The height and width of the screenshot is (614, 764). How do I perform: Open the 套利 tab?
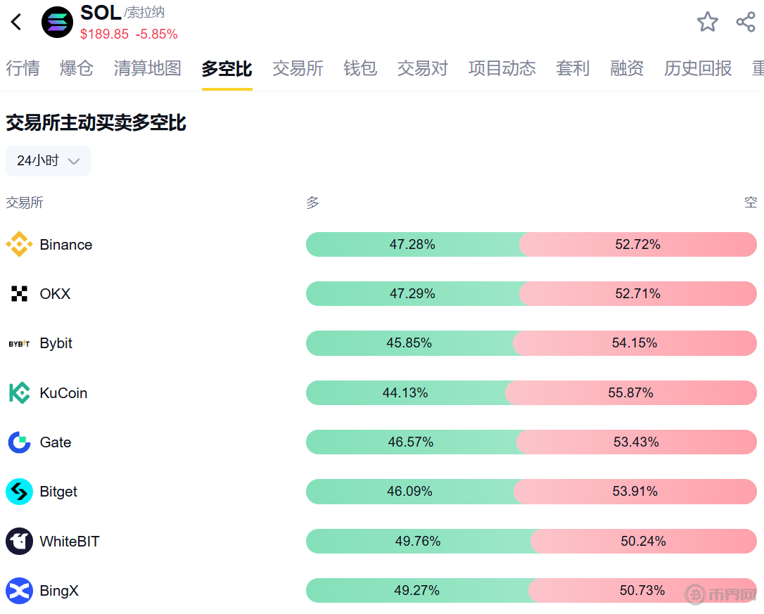573,68
